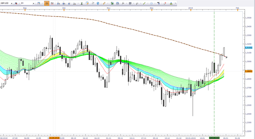The height and width of the screenshot is (139, 255).
Task: Click the hourglass-shaped toolbar icon
Action: (82, 3)
